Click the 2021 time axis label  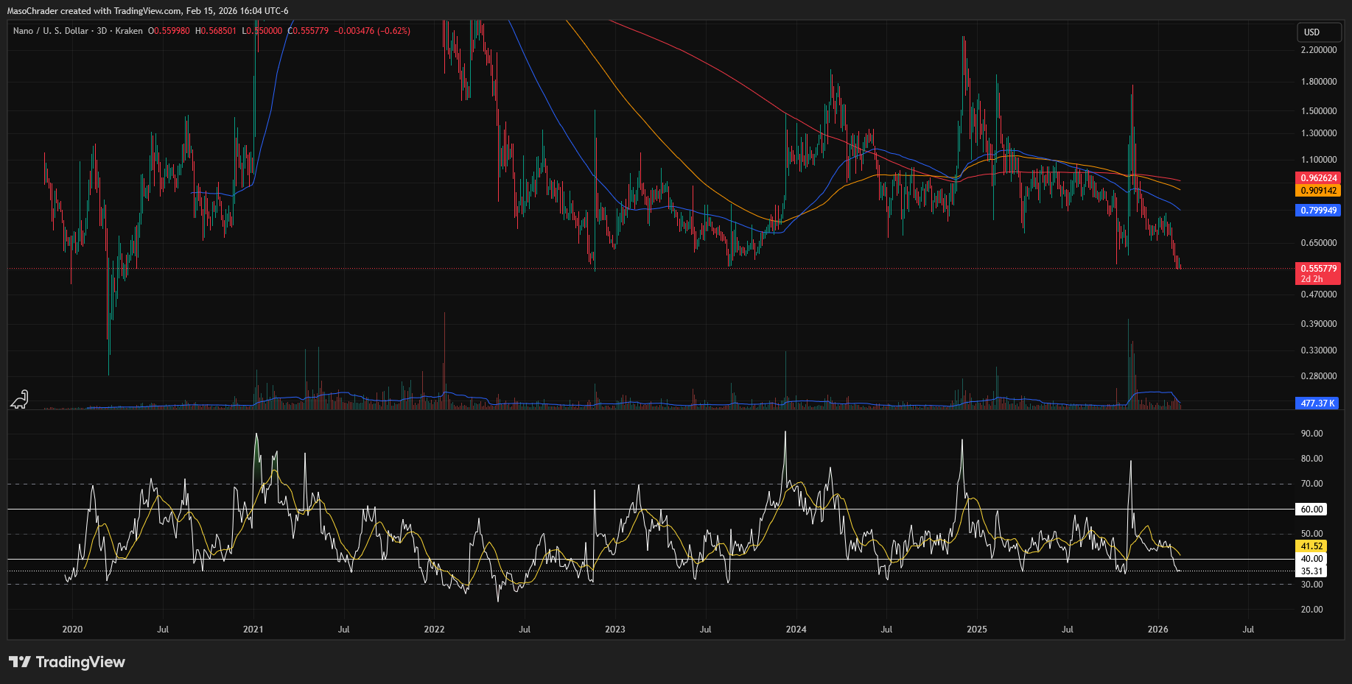point(253,630)
